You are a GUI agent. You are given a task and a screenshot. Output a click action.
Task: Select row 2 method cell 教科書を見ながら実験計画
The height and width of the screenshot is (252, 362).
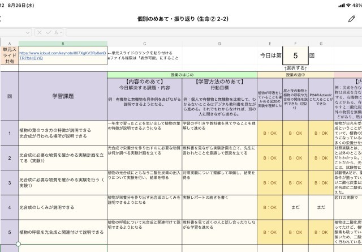point(219,158)
